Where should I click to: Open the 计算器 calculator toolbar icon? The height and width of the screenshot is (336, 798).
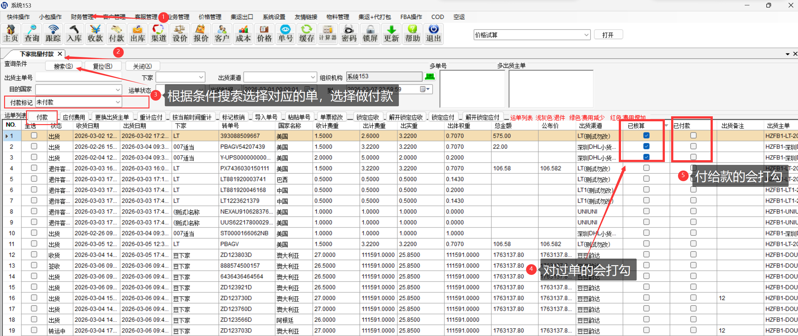328,34
